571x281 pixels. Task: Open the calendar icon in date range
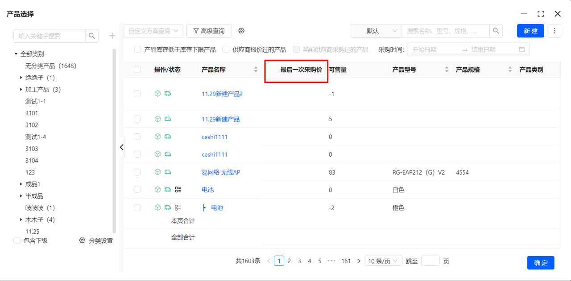click(522, 49)
